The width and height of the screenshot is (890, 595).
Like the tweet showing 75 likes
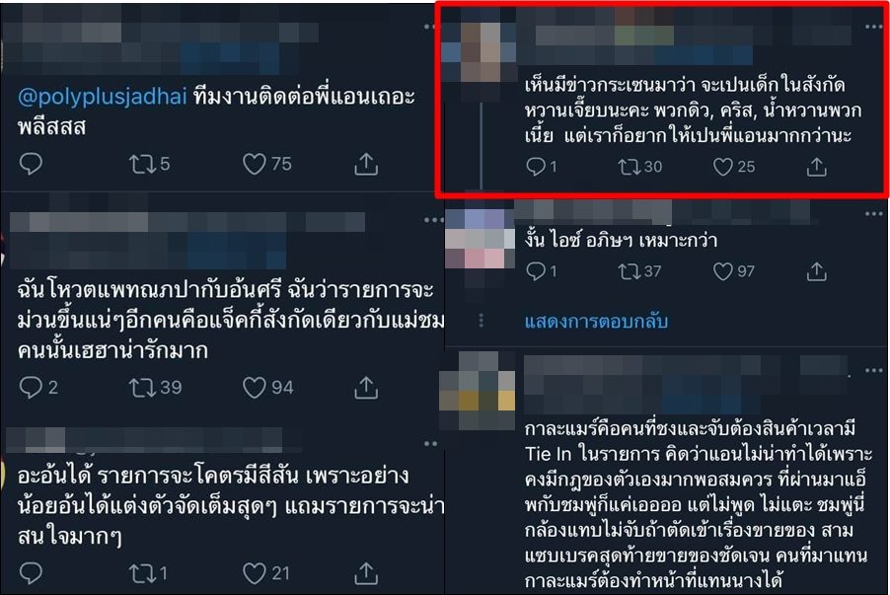click(255, 164)
